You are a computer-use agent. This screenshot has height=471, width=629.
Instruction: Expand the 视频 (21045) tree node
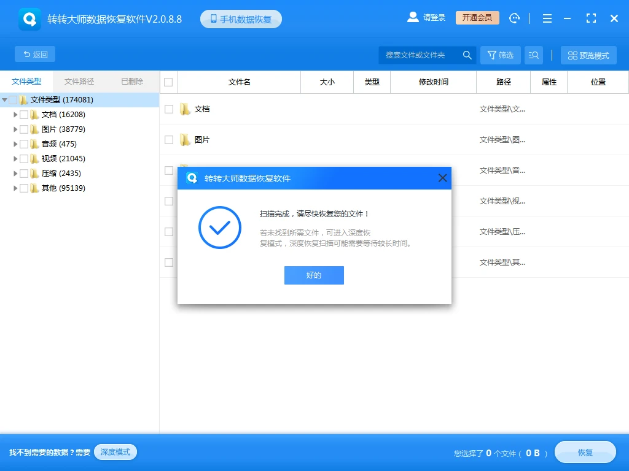(15, 158)
